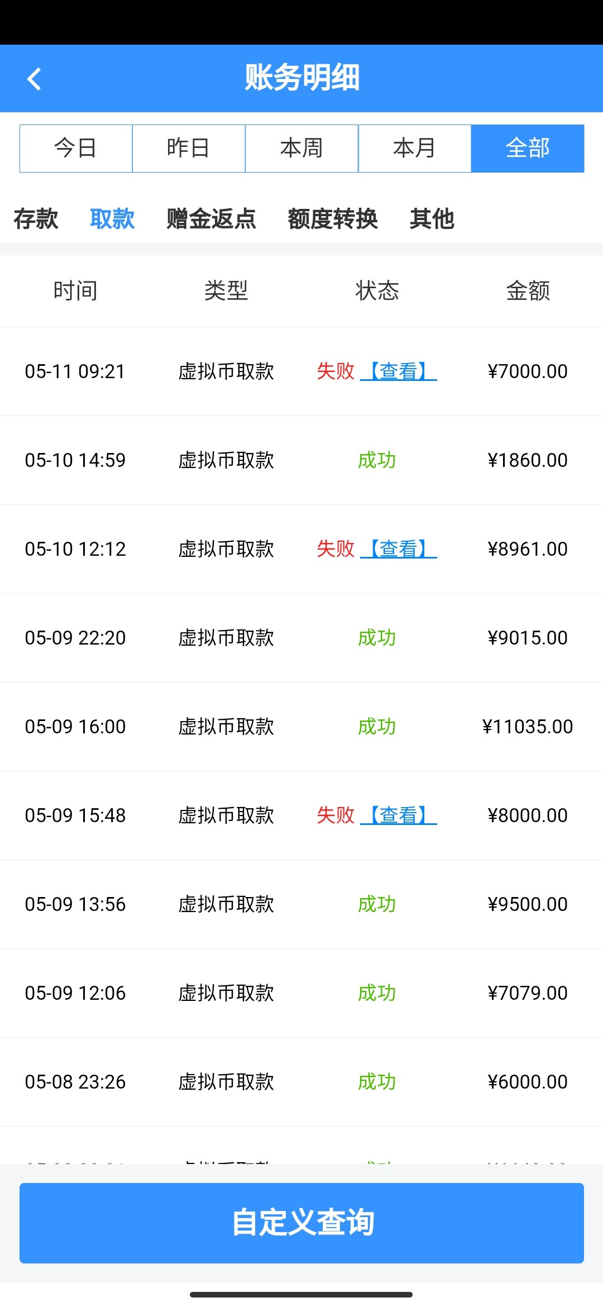
Task: Tap the 05-10 14:59 withdrawal row
Action: click(x=301, y=460)
